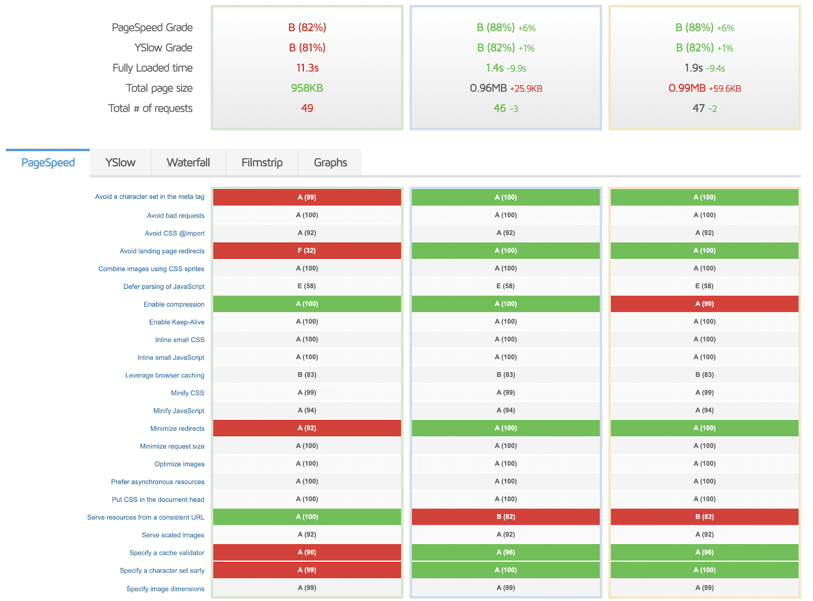
Task: Click the red F (32) score cell
Action: pyautogui.click(x=307, y=251)
